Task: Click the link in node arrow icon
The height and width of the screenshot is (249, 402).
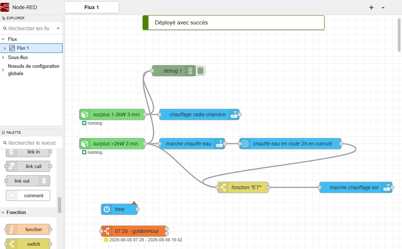Action: (x=11, y=152)
